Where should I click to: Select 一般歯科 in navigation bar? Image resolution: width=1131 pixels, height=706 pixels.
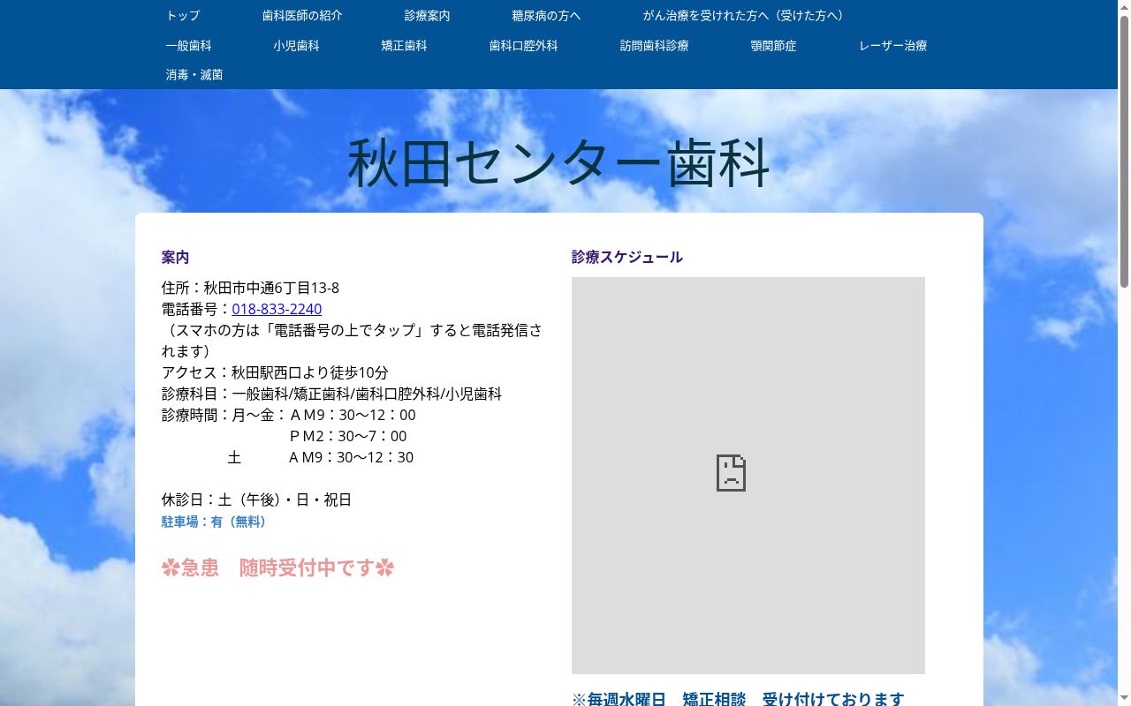[x=188, y=46]
